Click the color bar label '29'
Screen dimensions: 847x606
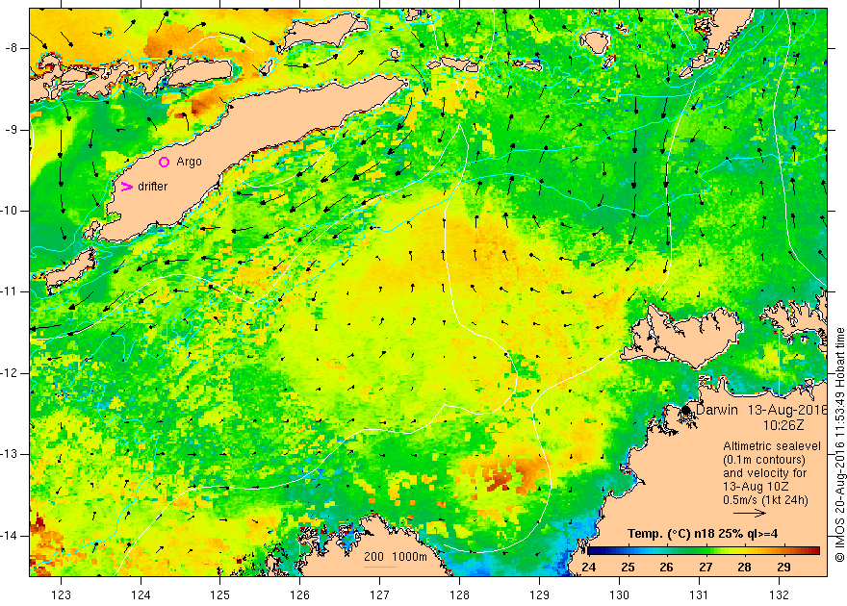783,568
